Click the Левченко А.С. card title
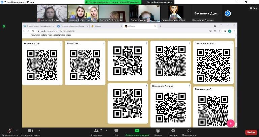 (x=203, y=89)
